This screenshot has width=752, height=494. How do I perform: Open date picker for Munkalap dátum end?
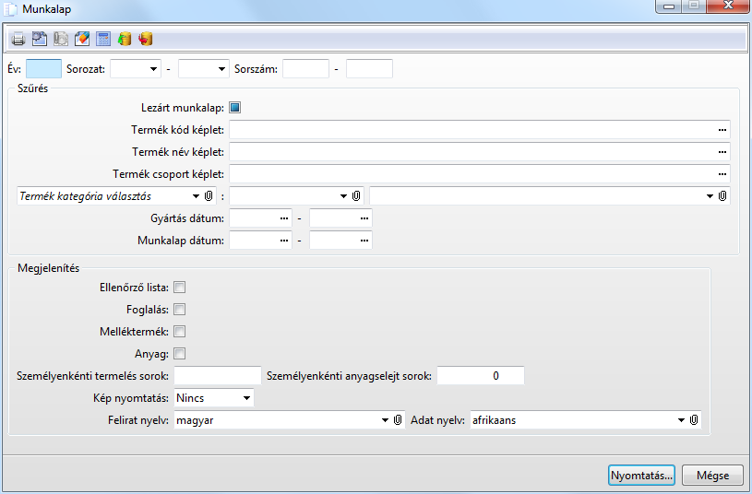(364, 241)
